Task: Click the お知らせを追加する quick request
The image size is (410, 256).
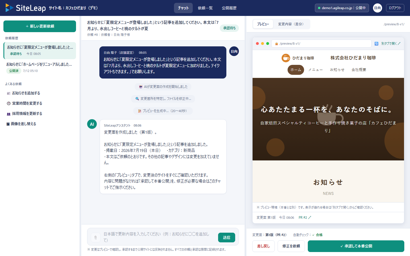Action: click(40, 93)
